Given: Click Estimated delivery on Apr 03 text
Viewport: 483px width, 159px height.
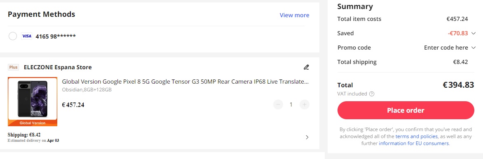Looking at the screenshot, I should (x=33, y=140).
